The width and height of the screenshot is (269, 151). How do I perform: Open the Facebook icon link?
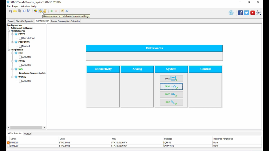pyautogui.click(x=240, y=13)
